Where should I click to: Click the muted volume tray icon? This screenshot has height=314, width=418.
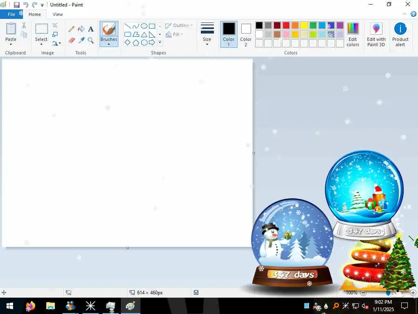[365, 306]
